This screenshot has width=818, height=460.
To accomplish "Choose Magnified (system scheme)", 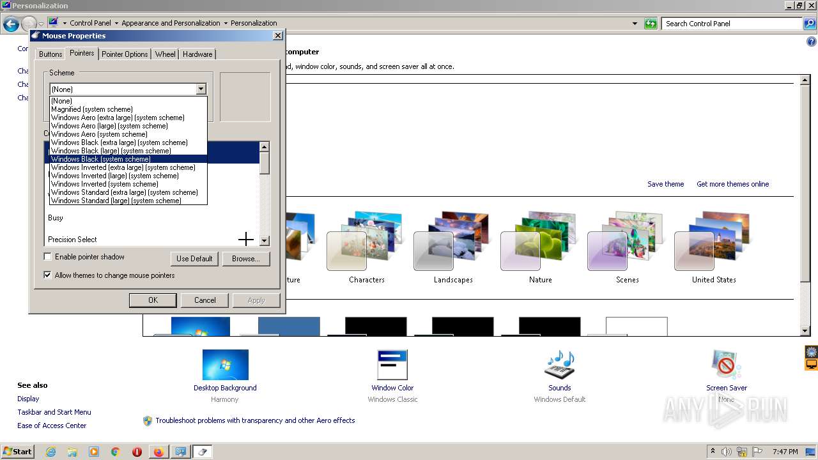I will tap(128, 109).
